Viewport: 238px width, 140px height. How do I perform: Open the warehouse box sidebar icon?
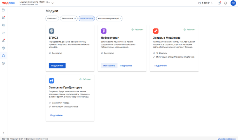coord(3,48)
